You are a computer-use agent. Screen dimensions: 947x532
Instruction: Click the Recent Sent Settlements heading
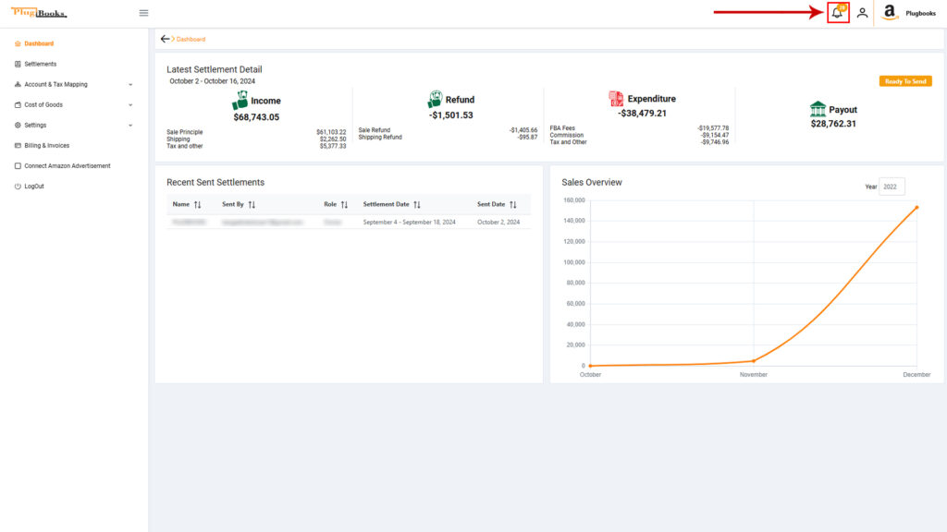click(x=215, y=182)
